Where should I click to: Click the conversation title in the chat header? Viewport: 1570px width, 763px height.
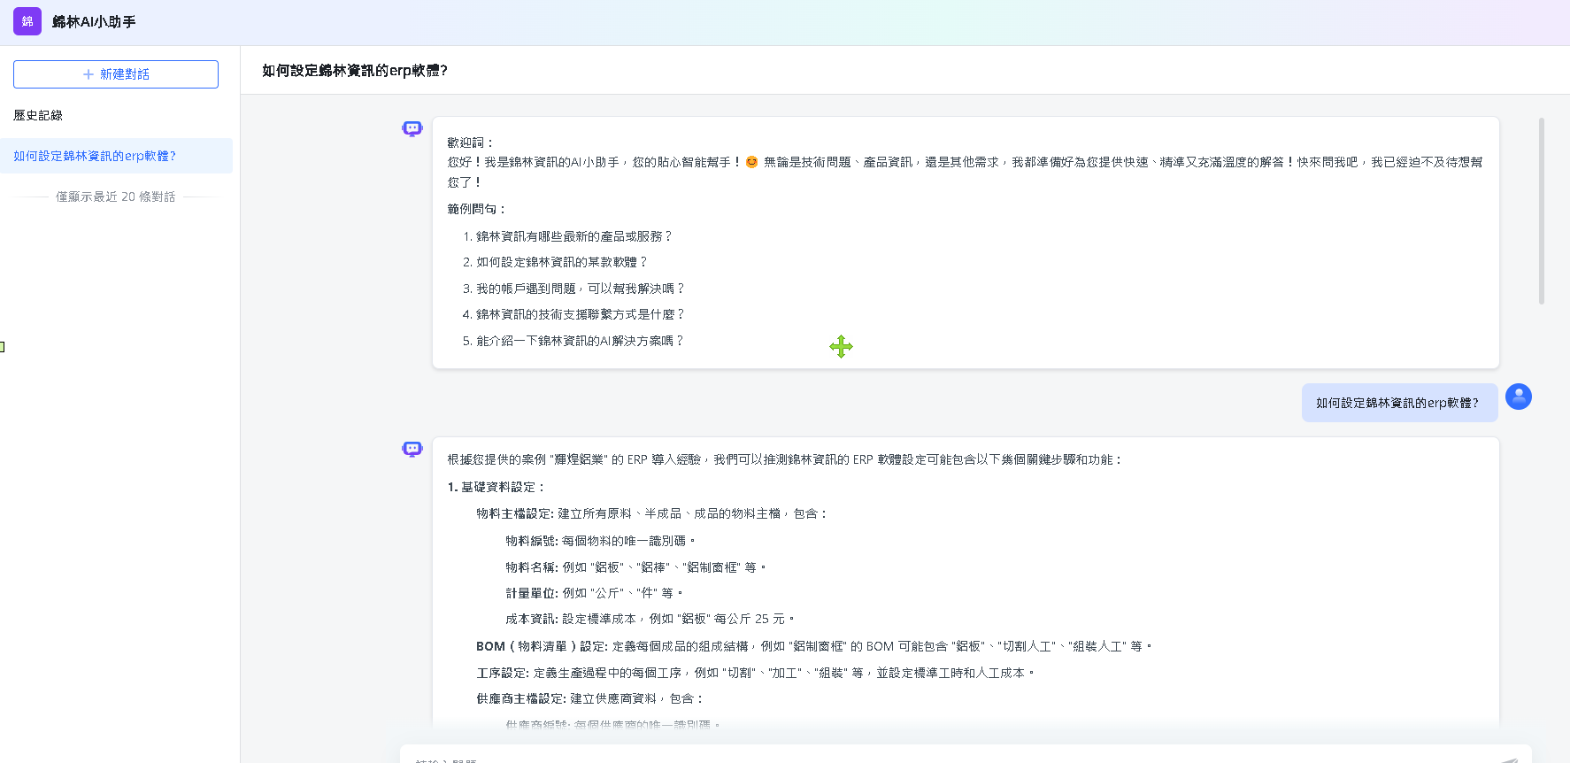(355, 71)
